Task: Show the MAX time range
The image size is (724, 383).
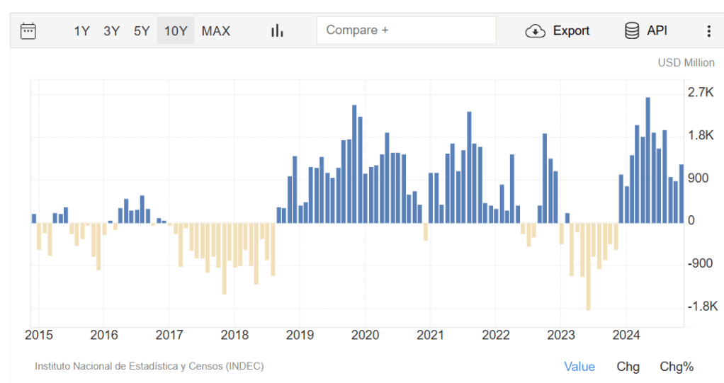Action: click(x=216, y=30)
